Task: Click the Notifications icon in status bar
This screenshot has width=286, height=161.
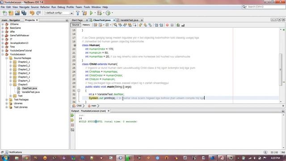Action: point(7,152)
